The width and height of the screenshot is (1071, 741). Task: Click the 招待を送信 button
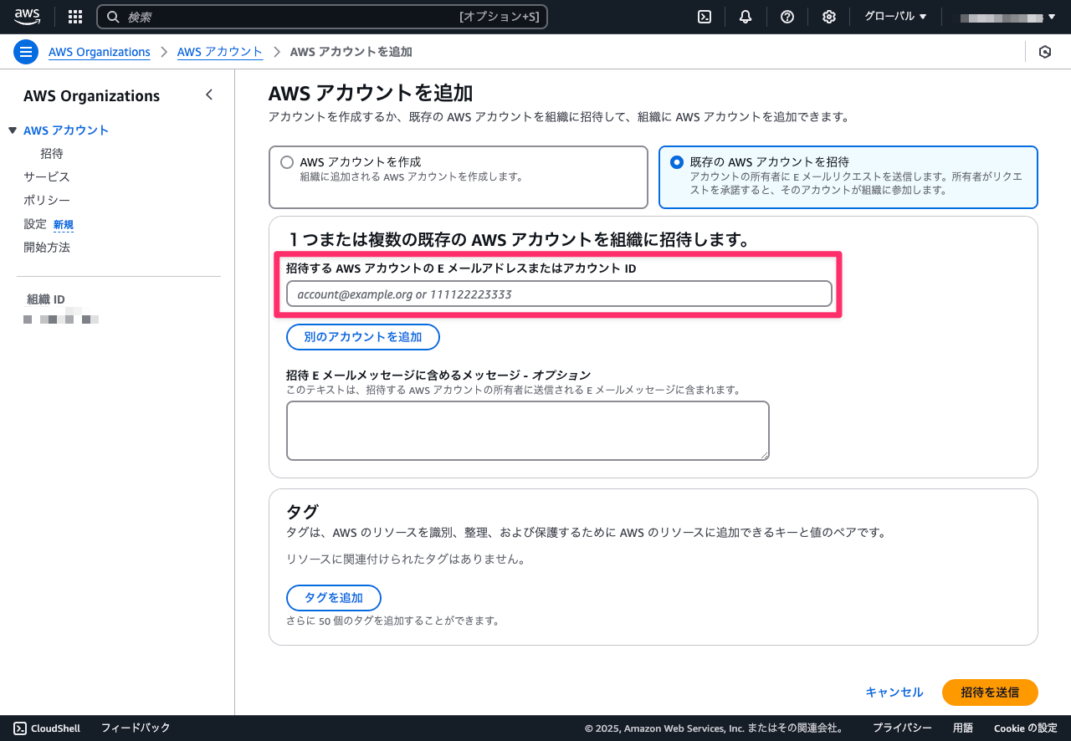[990, 692]
